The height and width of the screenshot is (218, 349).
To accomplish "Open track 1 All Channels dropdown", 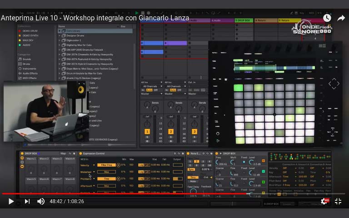I will coord(152,86).
